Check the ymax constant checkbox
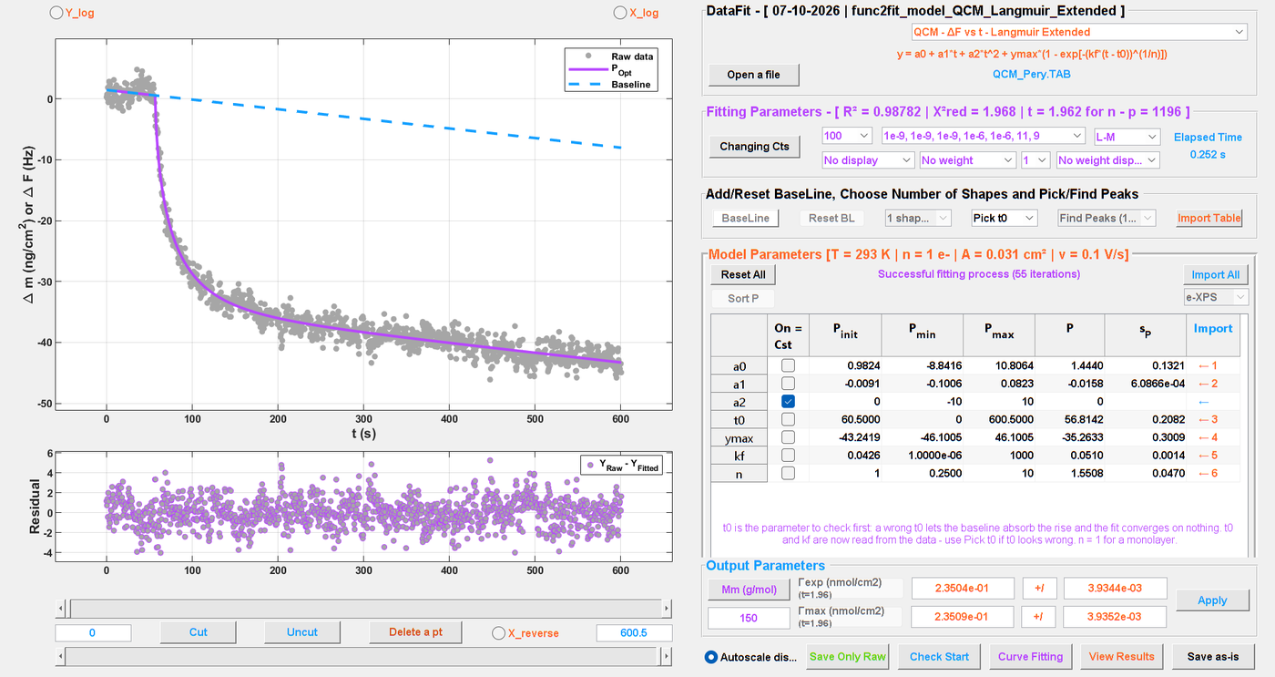 pos(788,437)
